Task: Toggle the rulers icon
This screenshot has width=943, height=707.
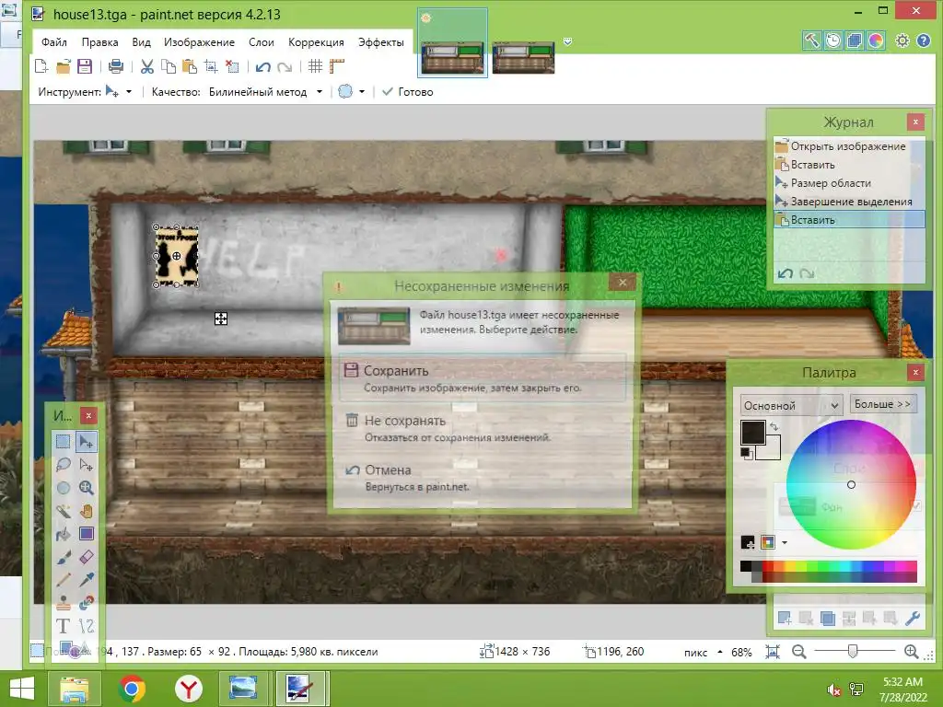Action: tap(337, 66)
